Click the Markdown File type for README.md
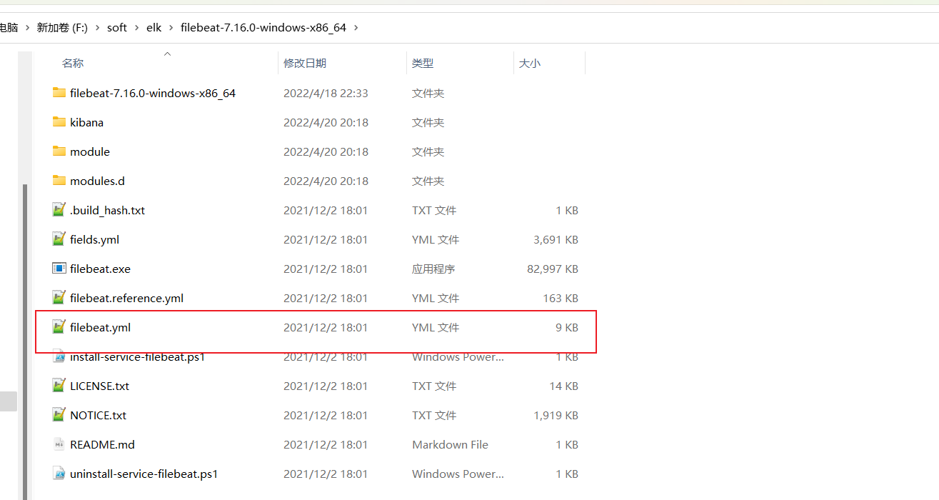The image size is (939, 500). pos(450,444)
